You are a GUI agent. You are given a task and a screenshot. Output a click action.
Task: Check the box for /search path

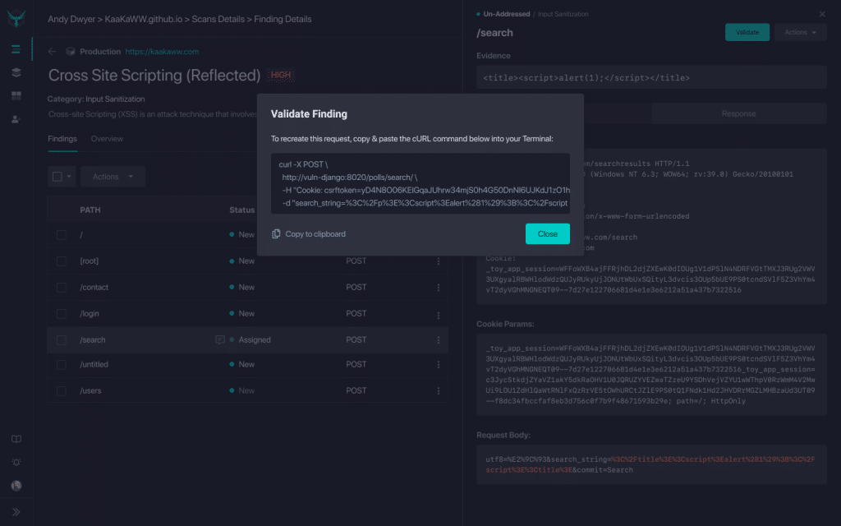click(61, 340)
